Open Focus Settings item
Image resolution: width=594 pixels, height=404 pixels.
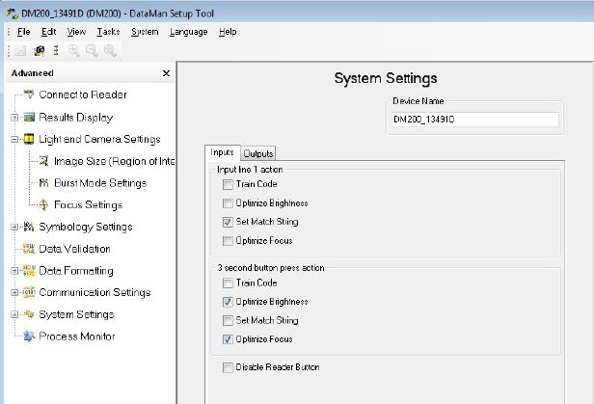point(89,204)
